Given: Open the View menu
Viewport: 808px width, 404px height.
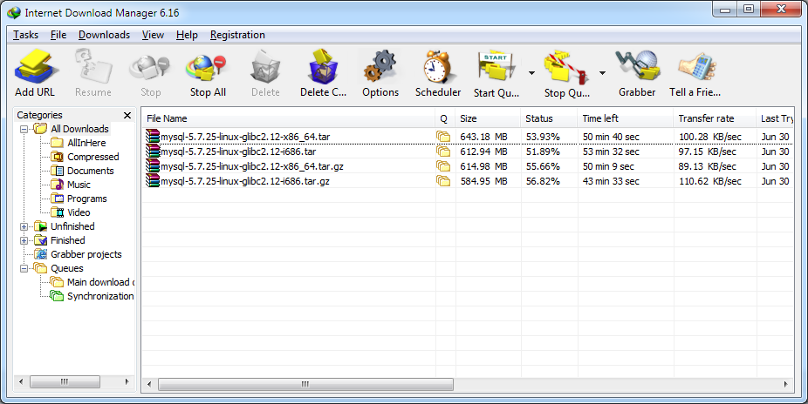Looking at the screenshot, I should (x=153, y=35).
